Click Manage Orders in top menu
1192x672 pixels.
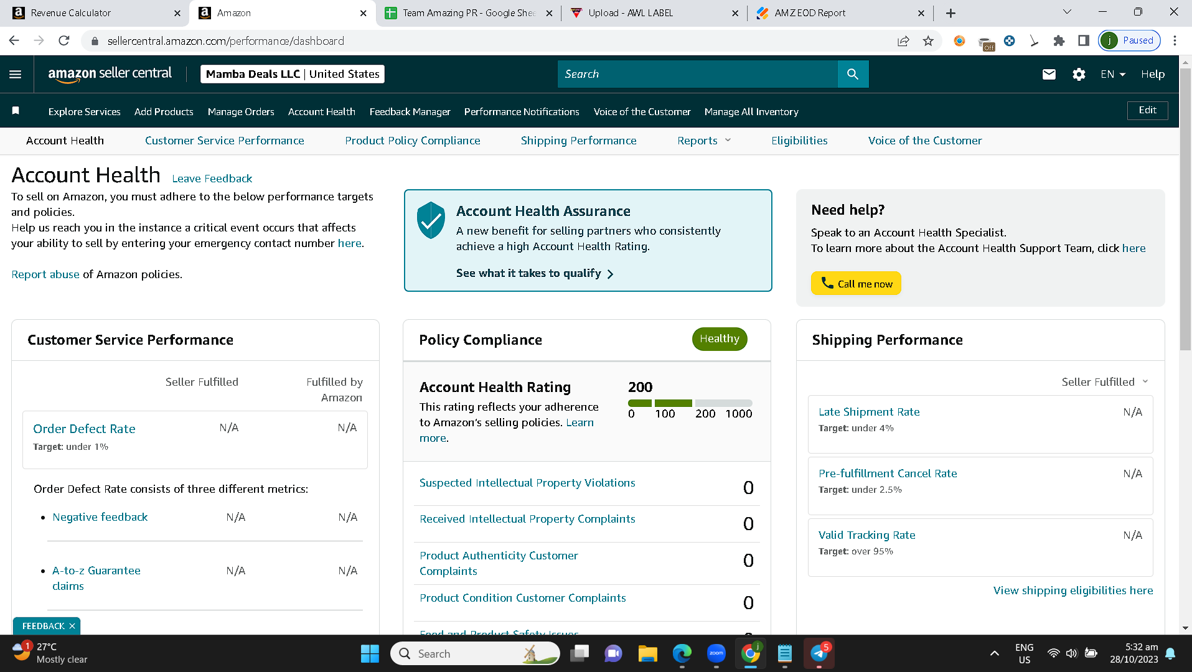click(x=241, y=111)
